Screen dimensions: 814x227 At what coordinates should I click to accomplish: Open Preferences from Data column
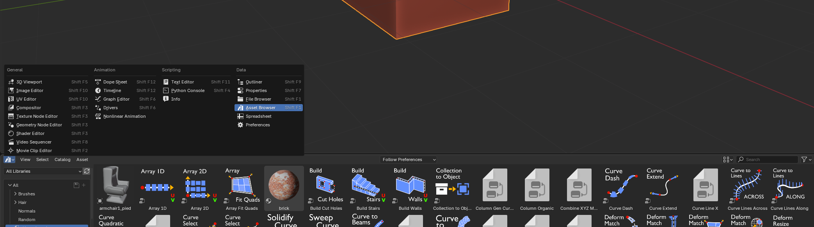click(258, 125)
